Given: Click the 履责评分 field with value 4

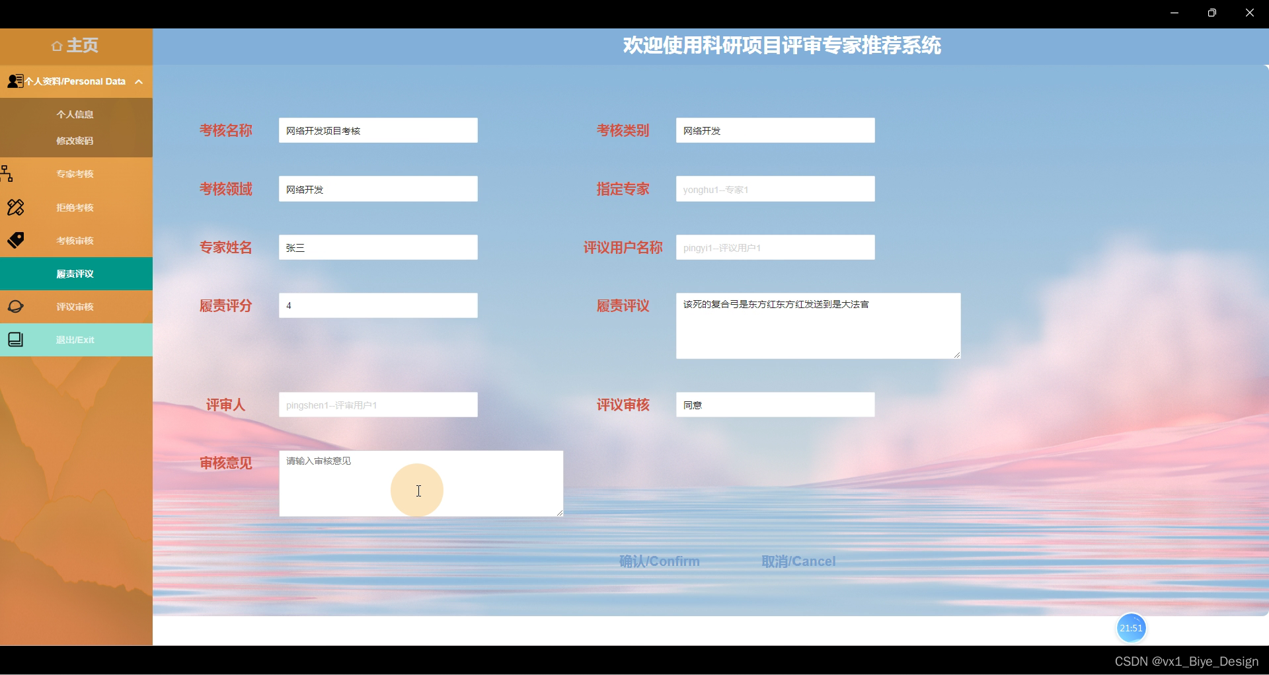Looking at the screenshot, I should coord(378,305).
